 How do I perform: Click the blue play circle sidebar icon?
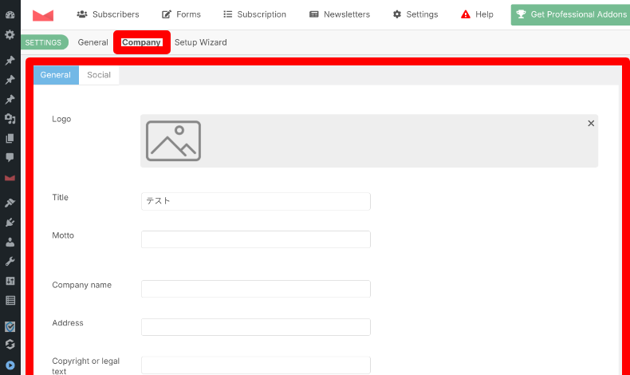coord(10,365)
